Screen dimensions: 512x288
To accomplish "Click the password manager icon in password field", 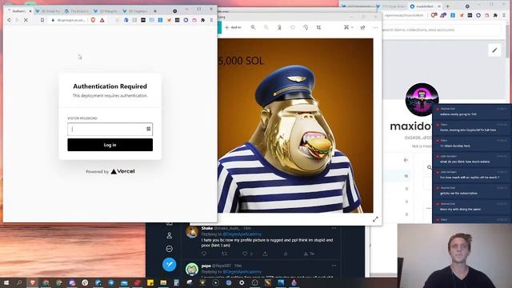I will 149,129.
